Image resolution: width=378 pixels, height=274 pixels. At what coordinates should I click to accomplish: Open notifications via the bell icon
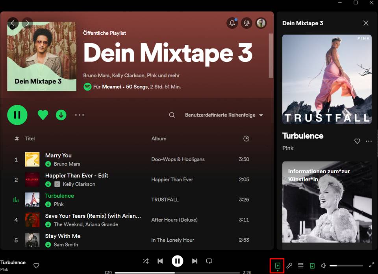tap(232, 23)
